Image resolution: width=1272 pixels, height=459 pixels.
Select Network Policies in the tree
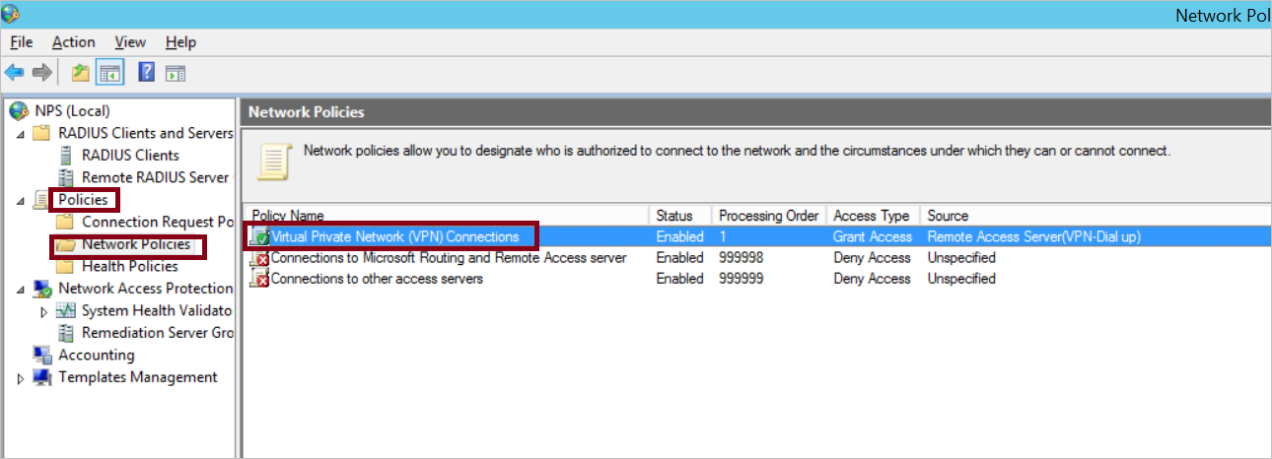[x=136, y=244]
